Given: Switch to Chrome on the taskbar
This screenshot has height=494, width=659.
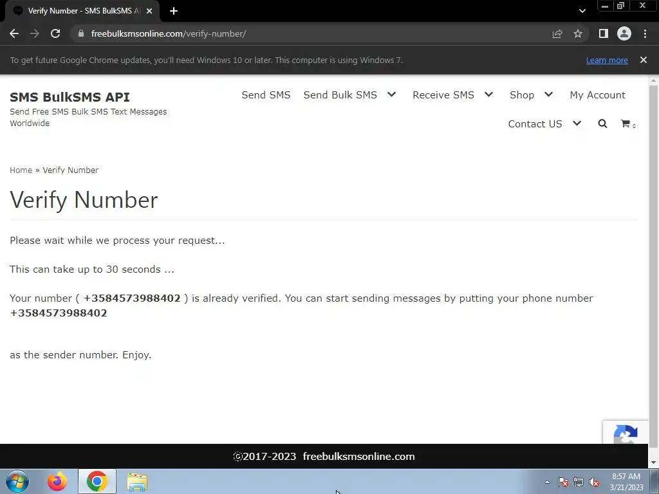Looking at the screenshot, I should pos(97,481).
